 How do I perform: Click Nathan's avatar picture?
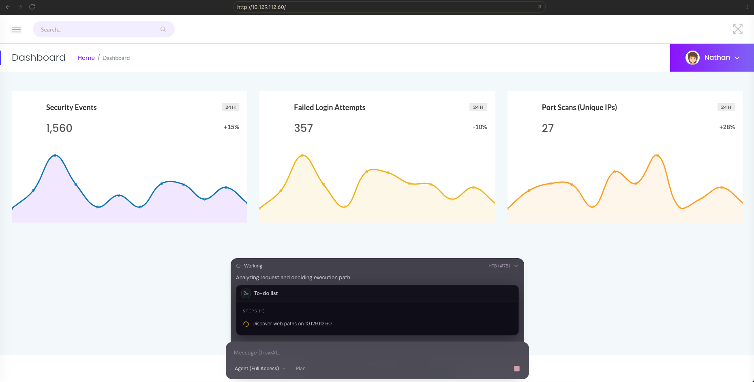point(692,57)
